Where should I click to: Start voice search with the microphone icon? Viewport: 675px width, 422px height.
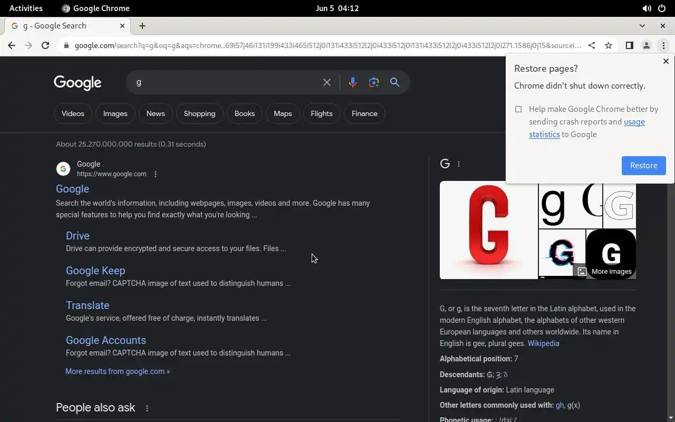(x=353, y=82)
